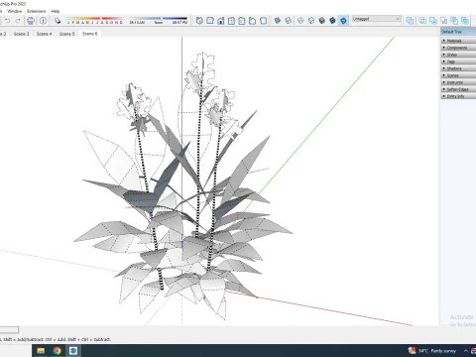Expand the Styles tray panel

click(459, 55)
